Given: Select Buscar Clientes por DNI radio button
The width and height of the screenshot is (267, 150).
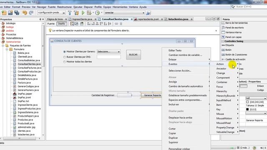Looking at the screenshot, I should point(64,57).
